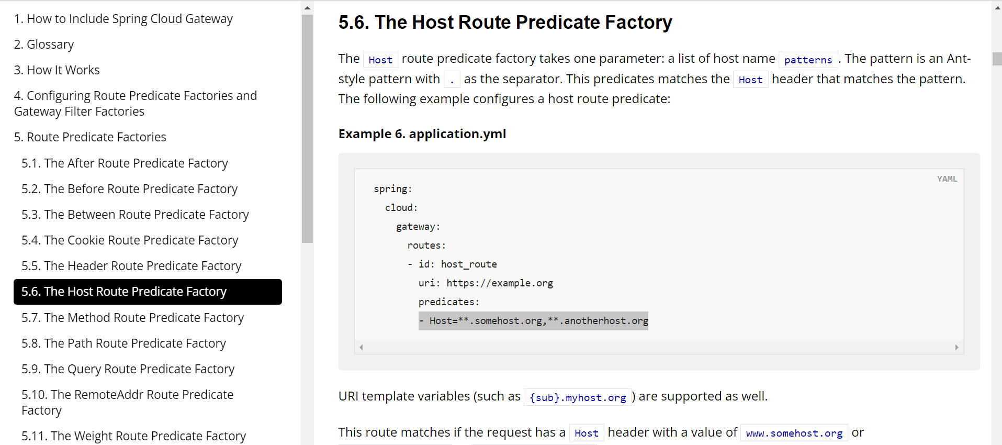Click the code block horizontal scrollbar

658,347
